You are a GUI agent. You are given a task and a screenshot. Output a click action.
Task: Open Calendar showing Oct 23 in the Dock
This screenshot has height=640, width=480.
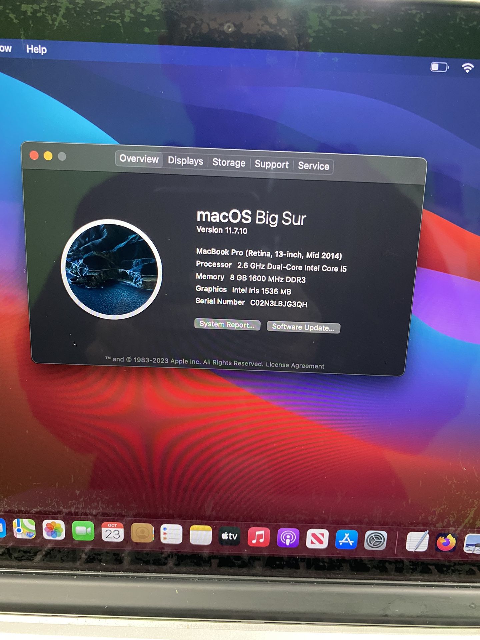coord(112,532)
